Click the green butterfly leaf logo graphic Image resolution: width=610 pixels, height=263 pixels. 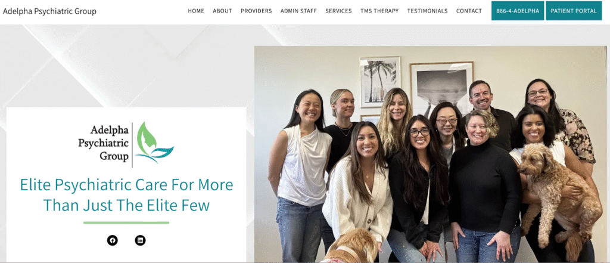tap(155, 142)
